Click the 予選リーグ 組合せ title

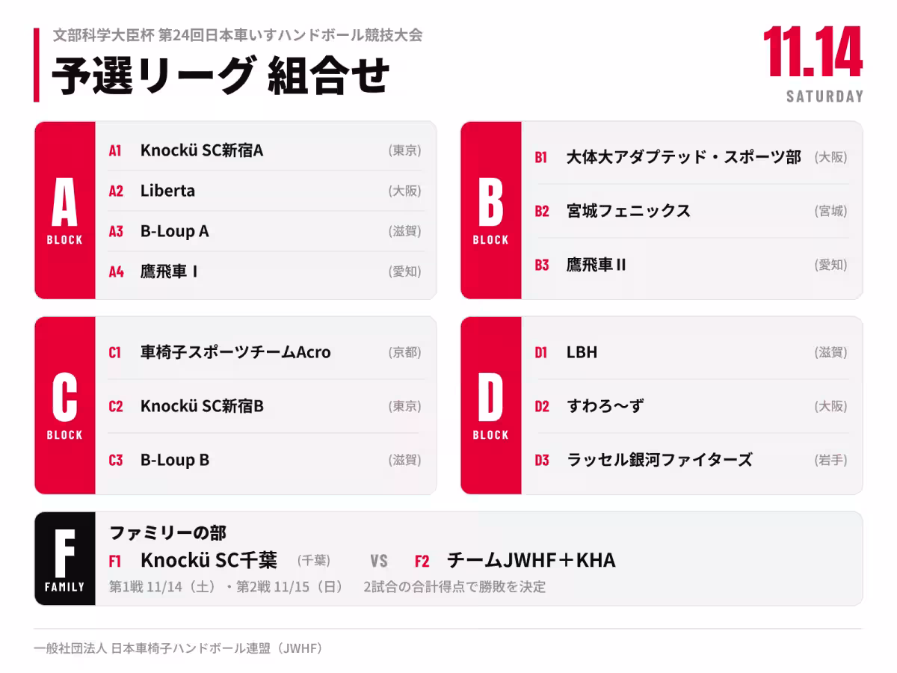click(221, 76)
